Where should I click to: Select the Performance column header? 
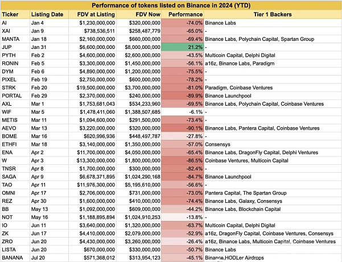182,14
